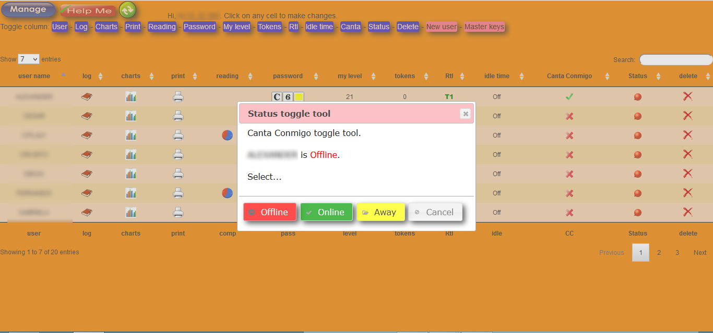This screenshot has height=333, width=713.
Task: Sort by the Status column header
Action: pyautogui.click(x=638, y=76)
